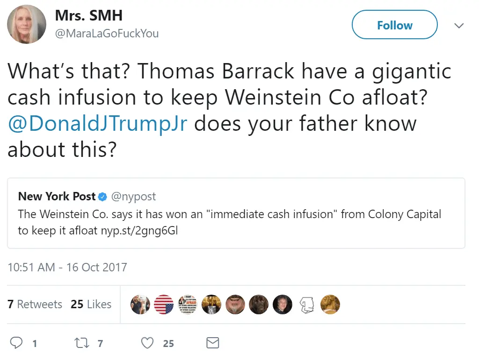View the 25 Likes list
The image size is (479, 361).
(91, 304)
